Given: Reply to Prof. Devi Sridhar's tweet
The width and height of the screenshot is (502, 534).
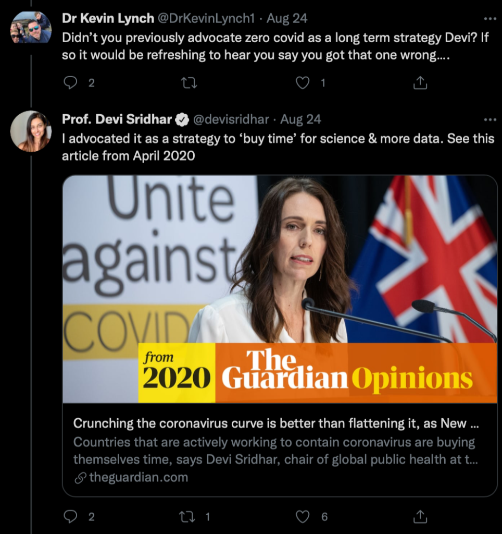Looking at the screenshot, I should (x=70, y=517).
